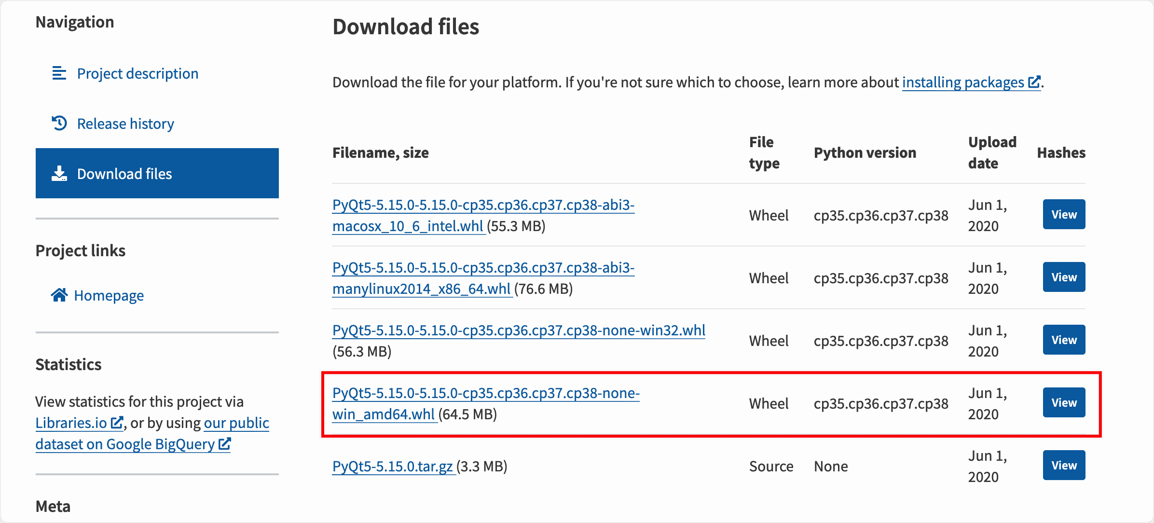Click the Release history clock icon
The width and height of the screenshot is (1154, 523).
(x=59, y=124)
